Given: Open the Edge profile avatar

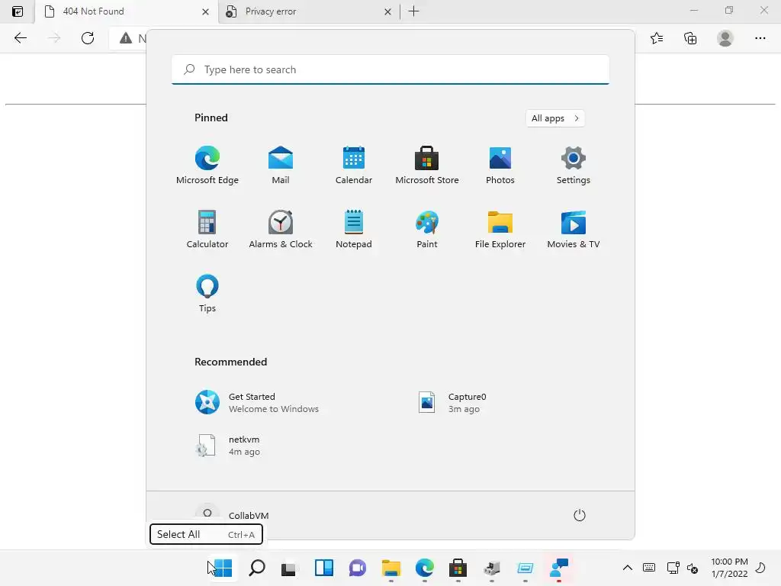Looking at the screenshot, I should click(x=725, y=38).
